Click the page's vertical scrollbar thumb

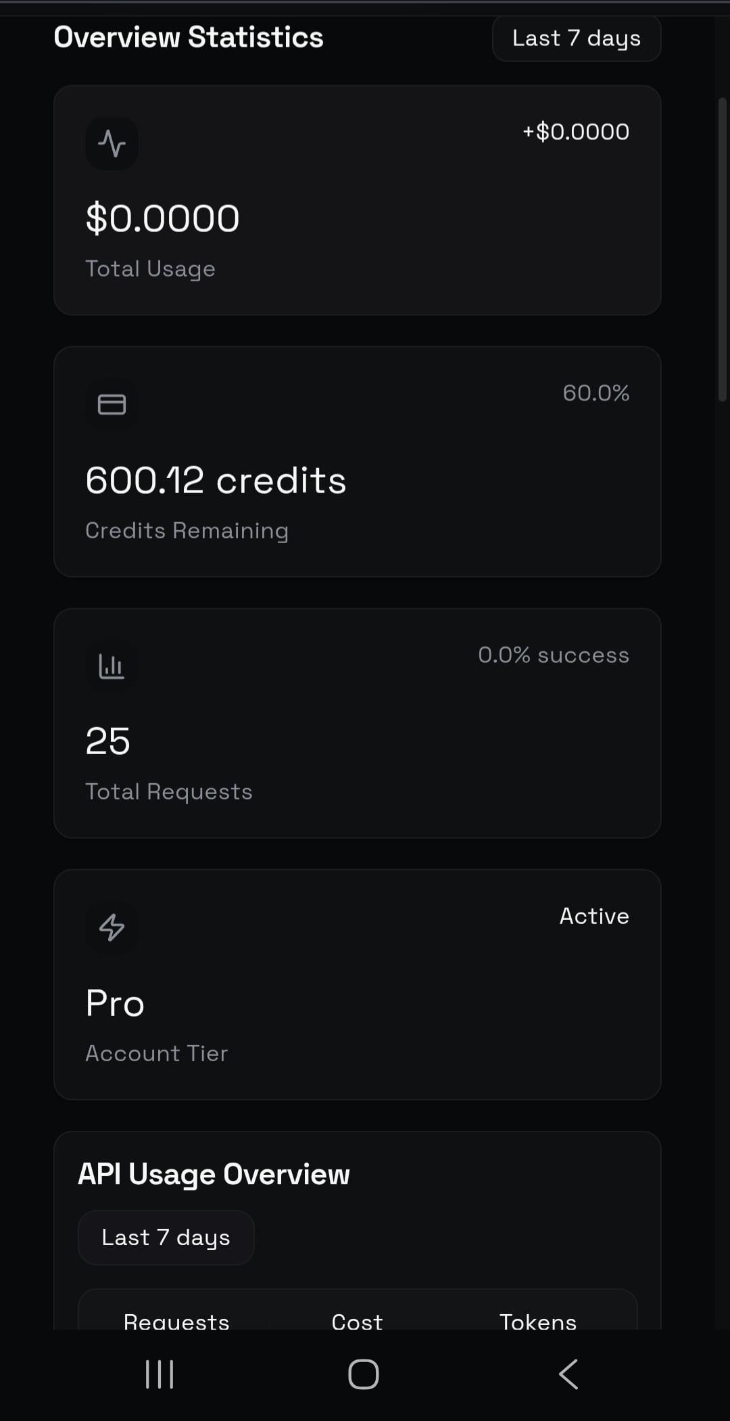point(722,250)
